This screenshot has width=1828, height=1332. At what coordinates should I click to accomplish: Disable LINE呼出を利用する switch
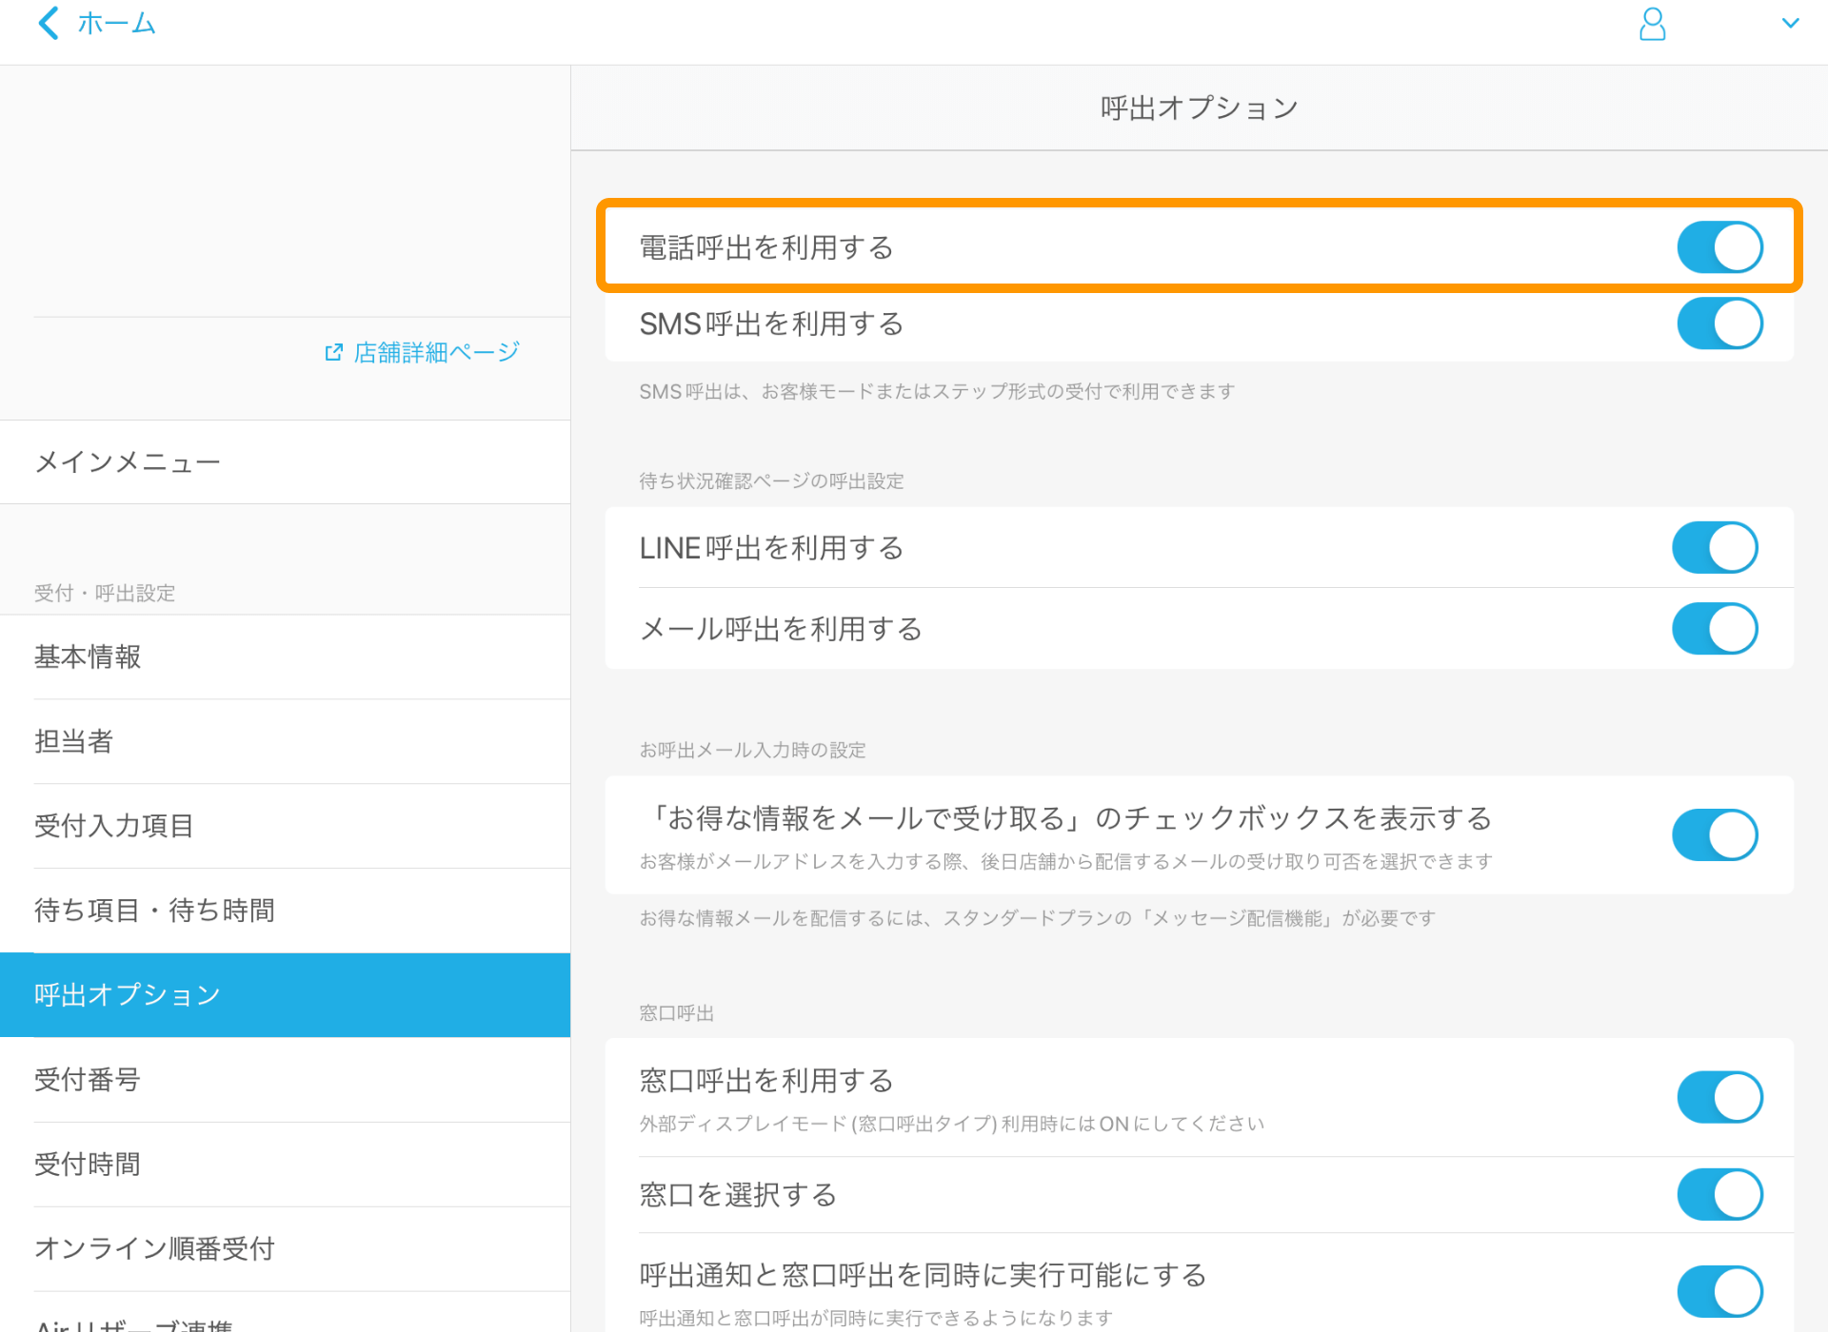coord(1715,548)
